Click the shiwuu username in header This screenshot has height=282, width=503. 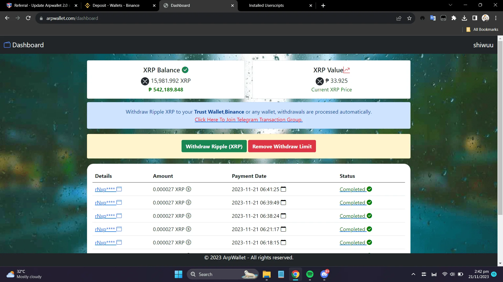pos(483,45)
